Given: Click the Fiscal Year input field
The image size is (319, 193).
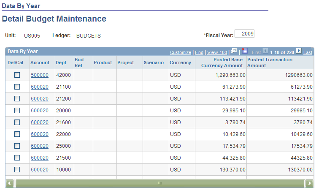Looking at the screenshot, I should [x=244, y=34].
